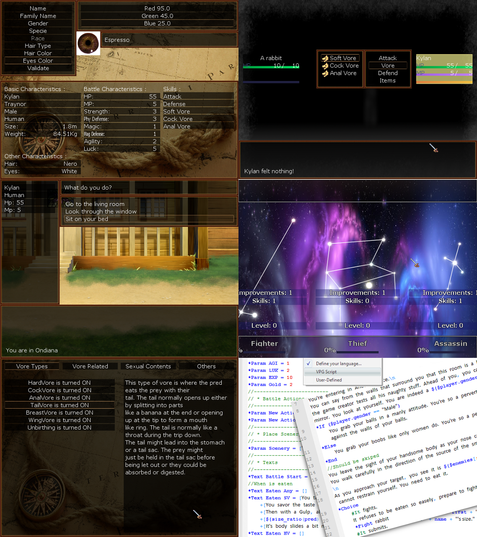Open the Hair Type option

coord(38,46)
